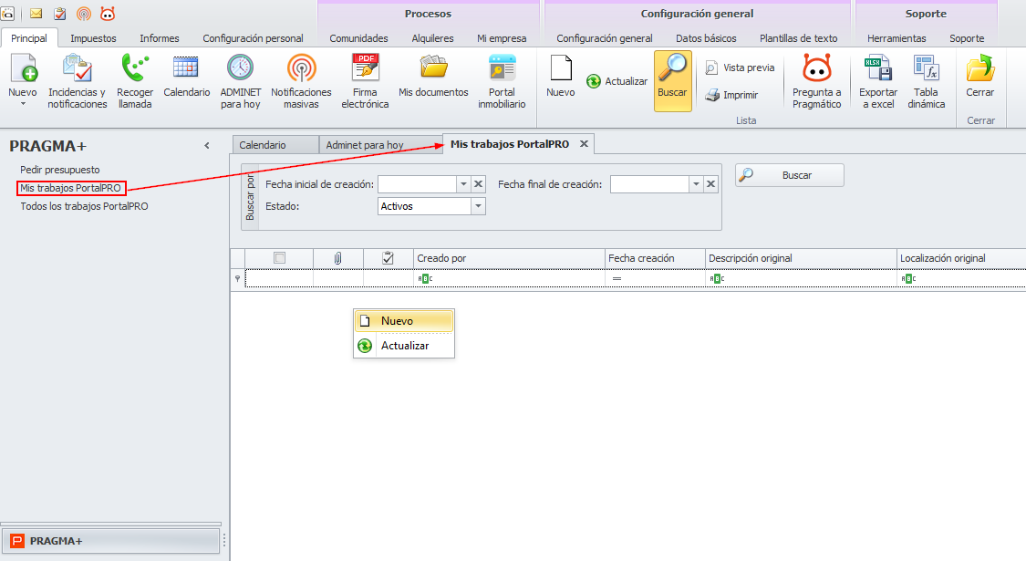The image size is (1026, 561).
Task: Open the Datos básicos ribbon tab
Action: tap(706, 38)
